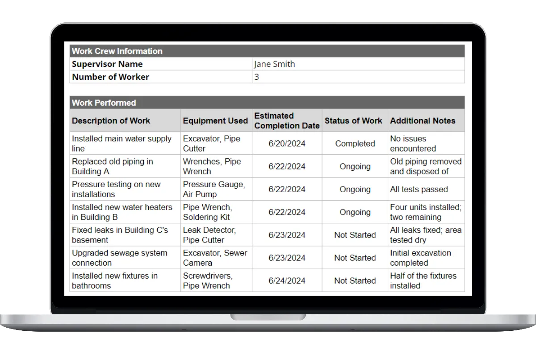Click the 'Old piping removed and disposed of' note
The height and width of the screenshot is (354, 536).
(425, 166)
